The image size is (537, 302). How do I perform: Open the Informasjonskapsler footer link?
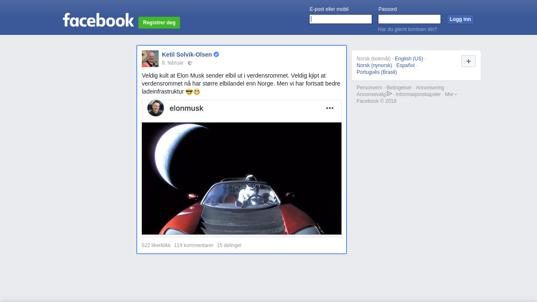point(418,94)
